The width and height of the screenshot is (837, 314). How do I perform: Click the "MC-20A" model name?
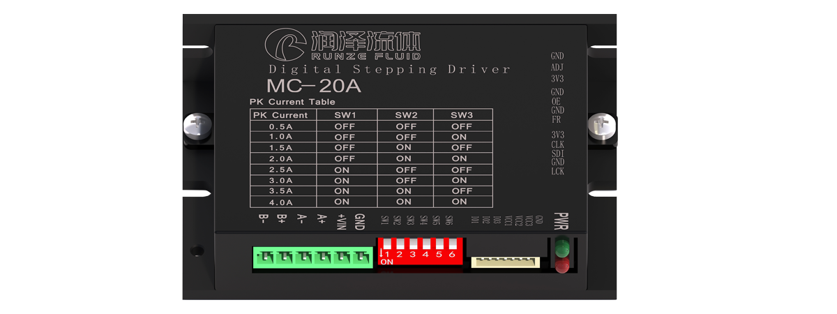point(313,87)
